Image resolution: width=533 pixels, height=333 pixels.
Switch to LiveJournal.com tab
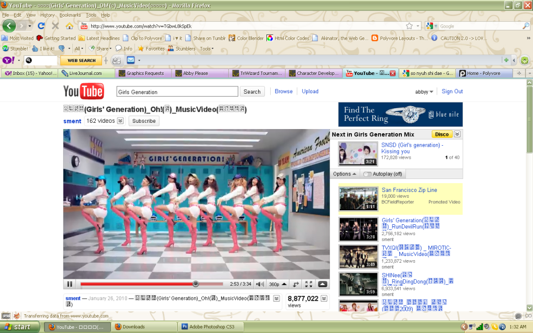pyautogui.click(x=86, y=73)
